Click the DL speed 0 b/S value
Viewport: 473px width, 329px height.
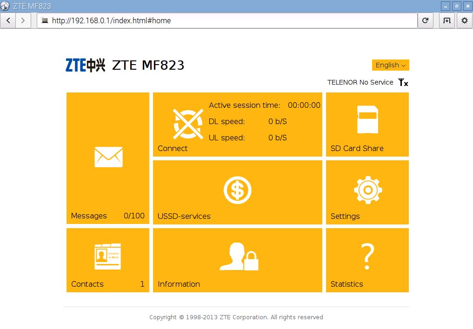click(x=278, y=121)
